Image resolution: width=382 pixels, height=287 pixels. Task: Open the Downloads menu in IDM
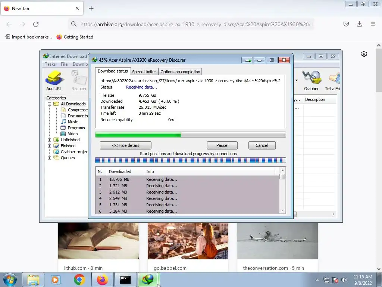[x=80, y=64]
